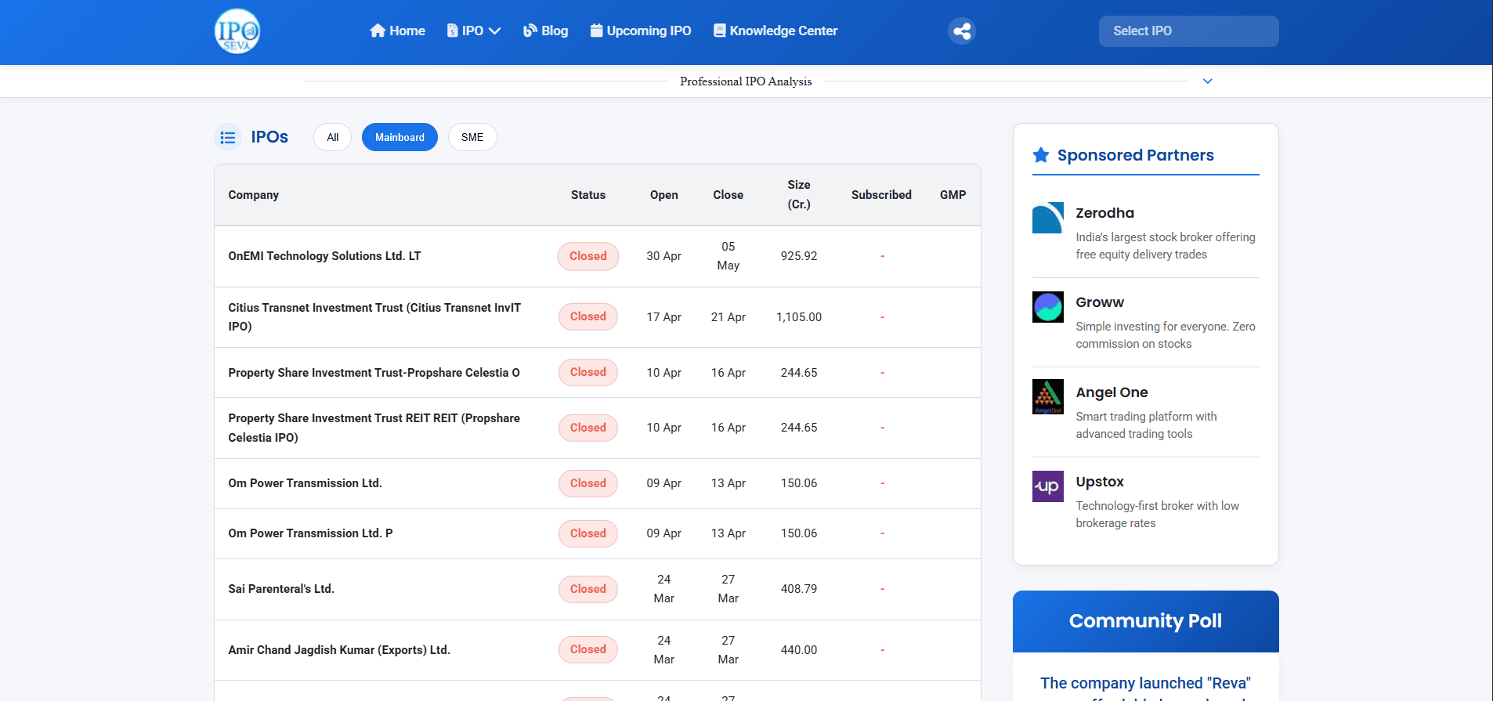1493x701 pixels.
Task: Click the Blog feed icon
Action: [x=530, y=31]
